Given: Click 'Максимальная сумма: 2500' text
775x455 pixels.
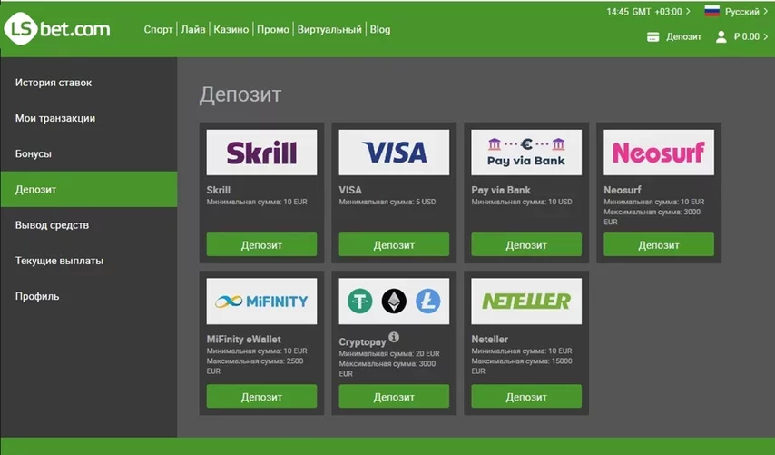Looking at the screenshot, I should tap(255, 361).
